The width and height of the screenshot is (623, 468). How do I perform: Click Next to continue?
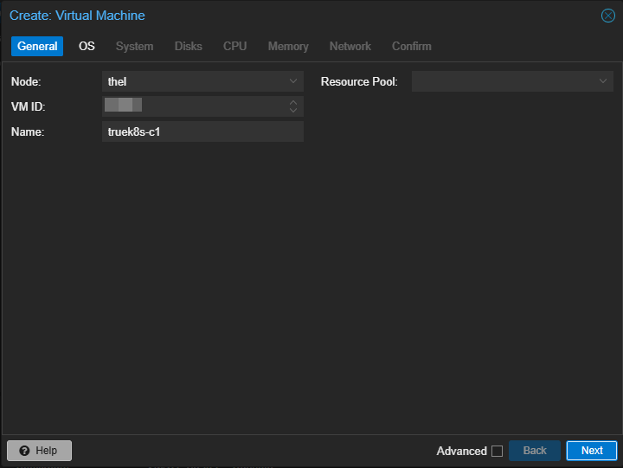[x=591, y=451]
